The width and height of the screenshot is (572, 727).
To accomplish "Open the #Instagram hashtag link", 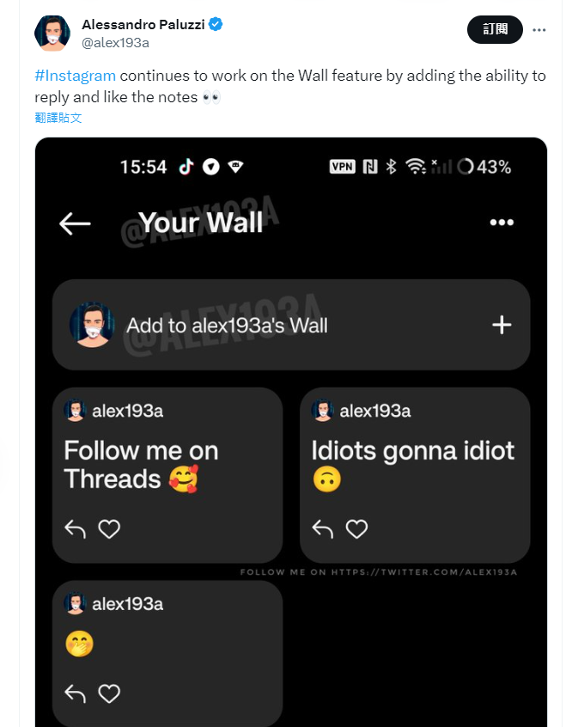I will coord(75,76).
